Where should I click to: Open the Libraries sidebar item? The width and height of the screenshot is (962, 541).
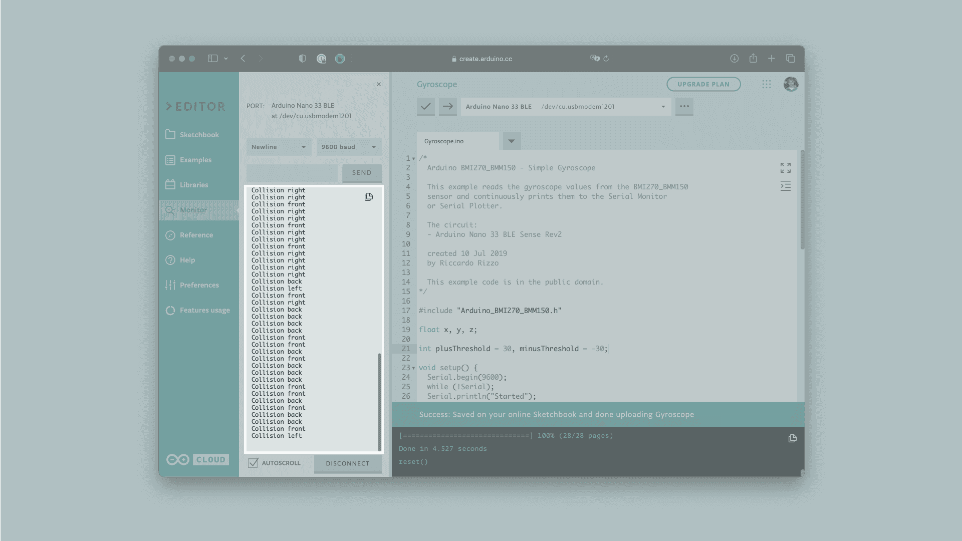pyautogui.click(x=193, y=185)
